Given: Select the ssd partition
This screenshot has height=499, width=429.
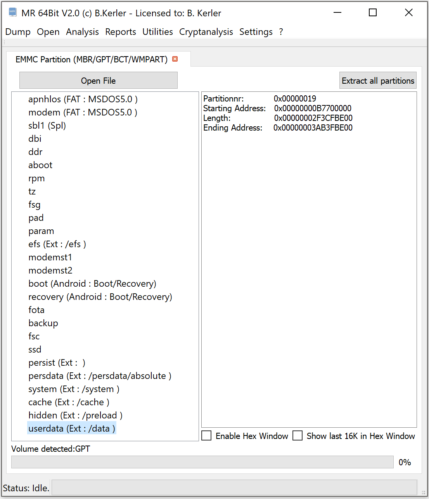Looking at the screenshot, I should [35, 349].
